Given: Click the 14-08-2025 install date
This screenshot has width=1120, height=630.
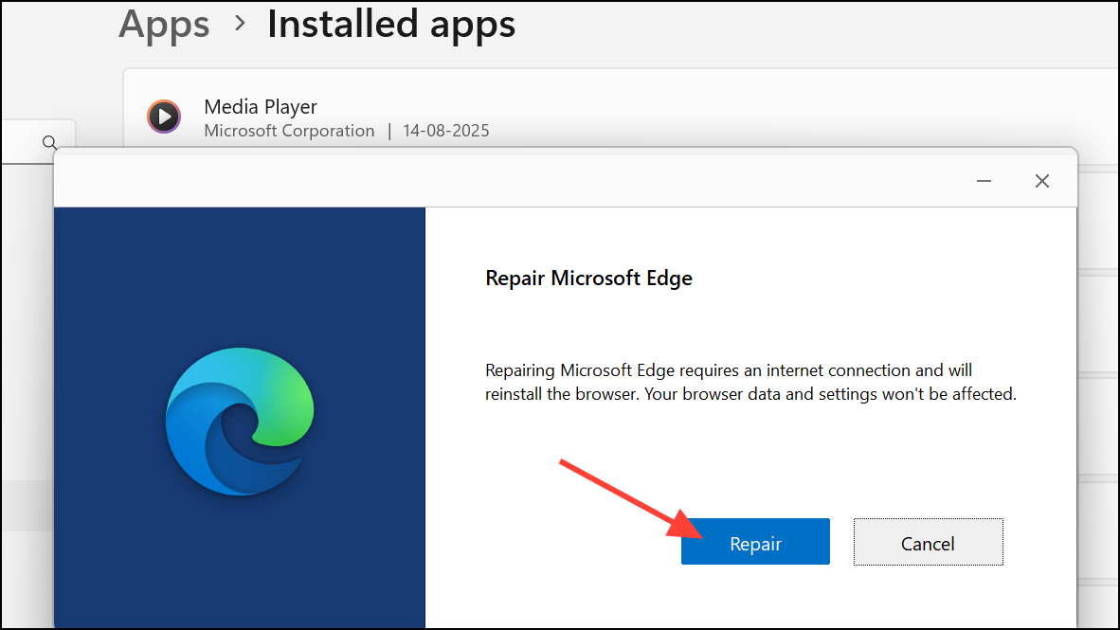Looking at the screenshot, I should (x=445, y=131).
